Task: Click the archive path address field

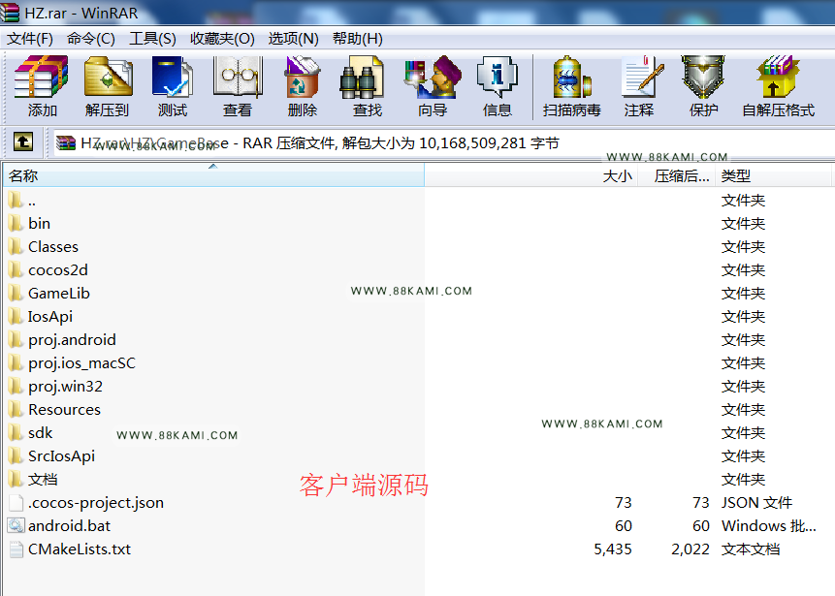Action: click(444, 142)
